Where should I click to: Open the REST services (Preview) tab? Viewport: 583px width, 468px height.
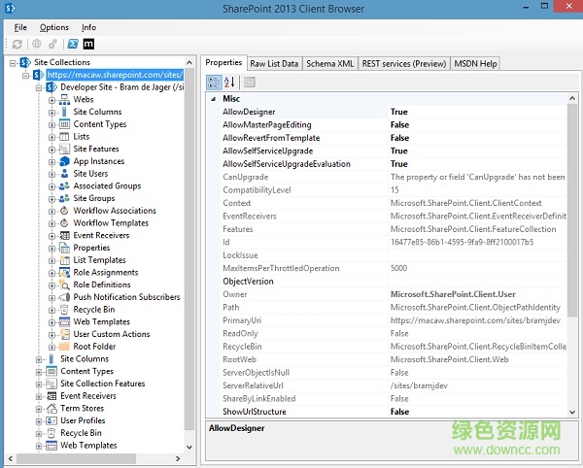pyautogui.click(x=402, y=63)
